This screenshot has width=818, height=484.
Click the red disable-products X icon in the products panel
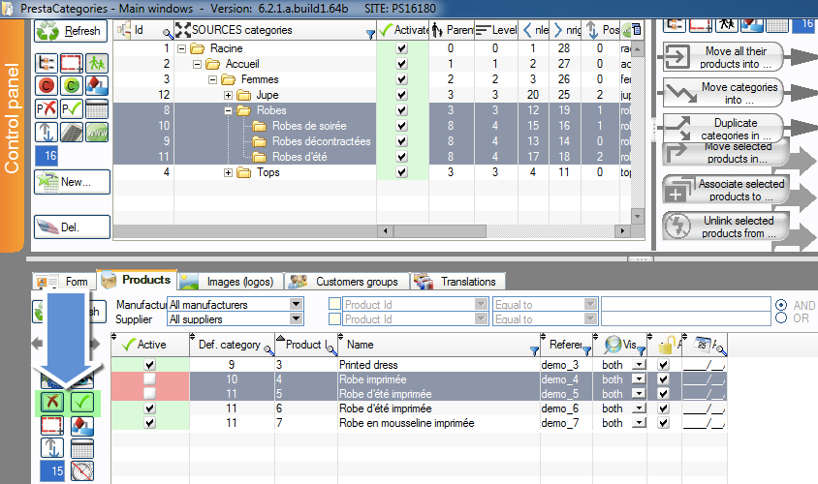point(52,401)
